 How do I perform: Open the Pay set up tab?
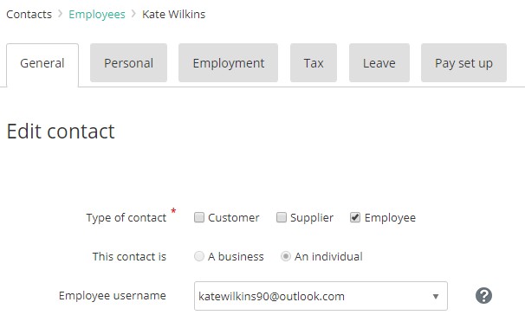[463, 62]
